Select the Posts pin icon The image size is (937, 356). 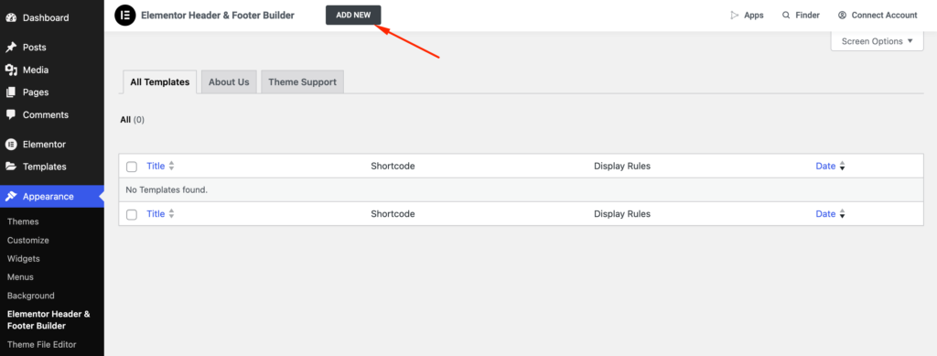(x=11, y=48)
